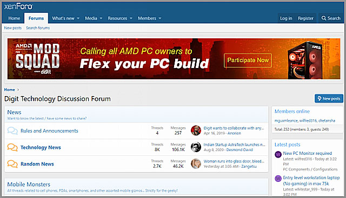Screen dimensions: 346x198
Task: Open the Search forums link
Action: [38, 28]
